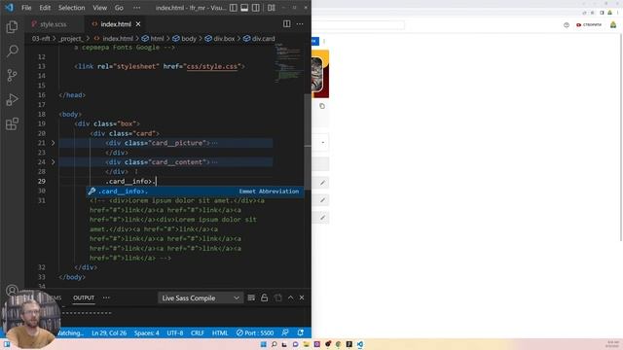The height and width of the screenshot is (350, 623).
Task: Open the Chat icon on taskbar
Action: coord(295,344)
